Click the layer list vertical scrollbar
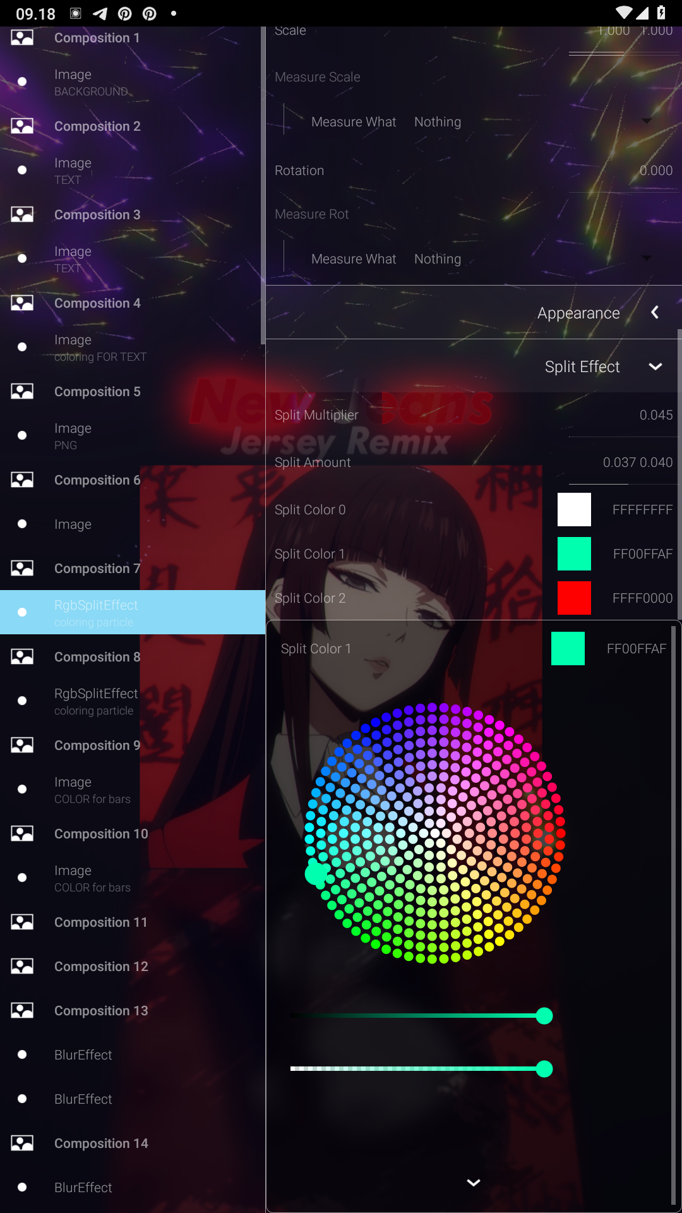Viewport: 682px width, 1213px height. coord(263,185)
